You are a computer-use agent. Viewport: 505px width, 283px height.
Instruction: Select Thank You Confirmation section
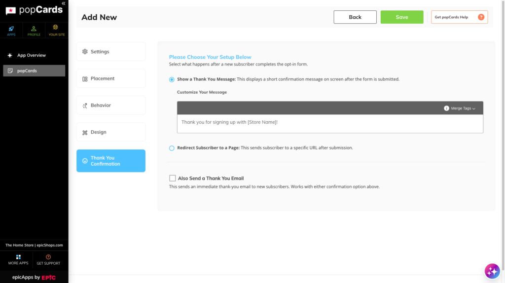[x=111, y=161]
